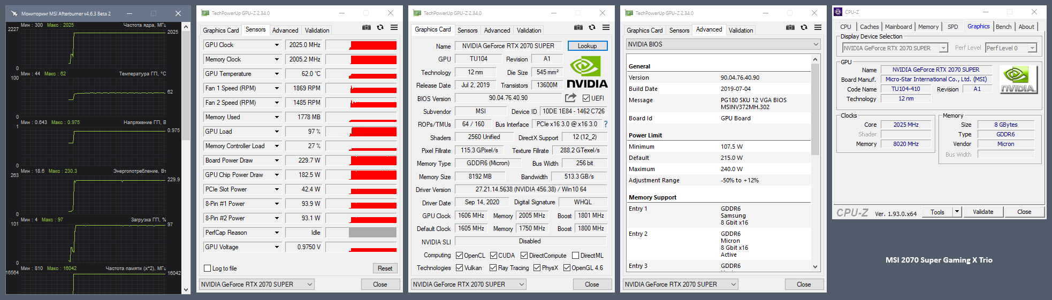Screen dimensions: 1052x300
Task: Open the Board Power Draw sensor dropdown
Action: point(277,160)
